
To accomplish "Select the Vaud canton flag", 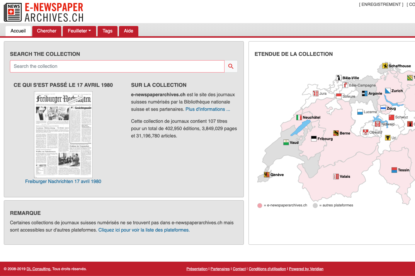I will point(286,142).
